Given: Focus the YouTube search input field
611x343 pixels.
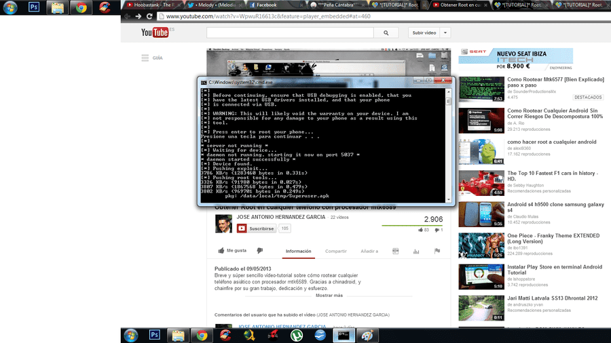Looking at the screenshot, I should point(290,33).
